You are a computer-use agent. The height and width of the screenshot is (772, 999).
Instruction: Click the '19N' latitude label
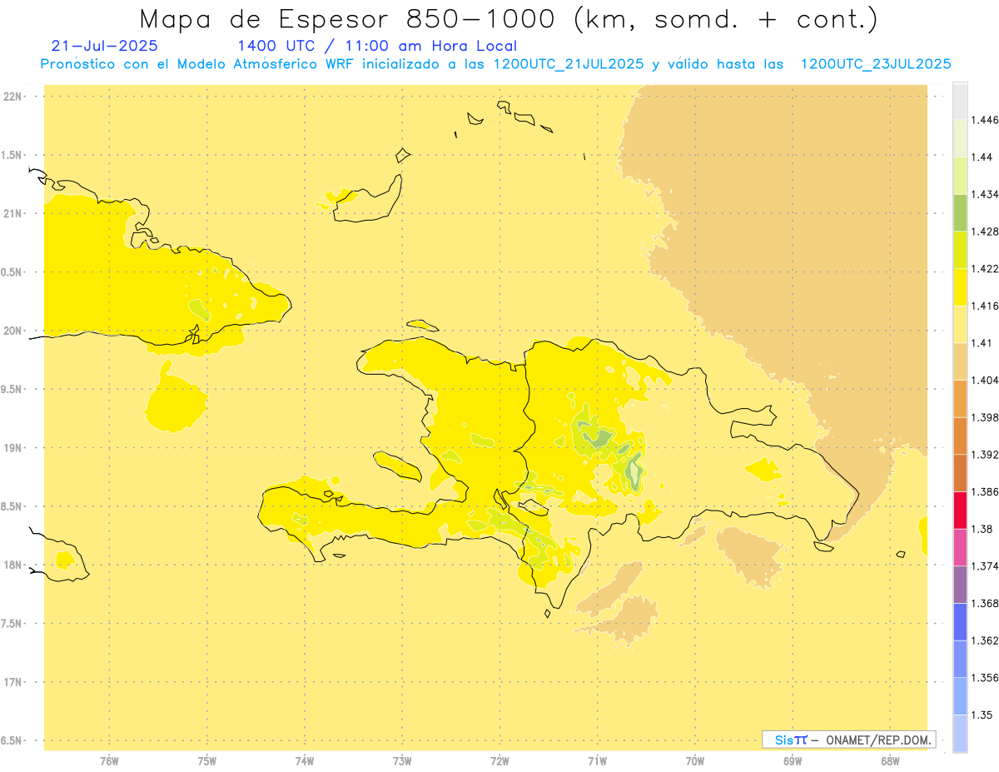coord(12,448)
